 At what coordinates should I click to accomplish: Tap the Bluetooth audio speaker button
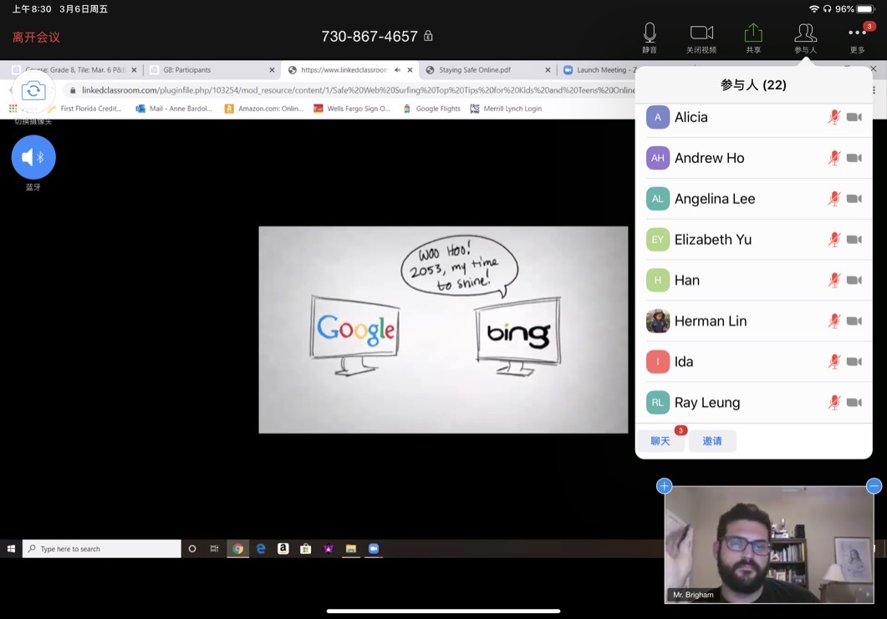coord(33,157)
